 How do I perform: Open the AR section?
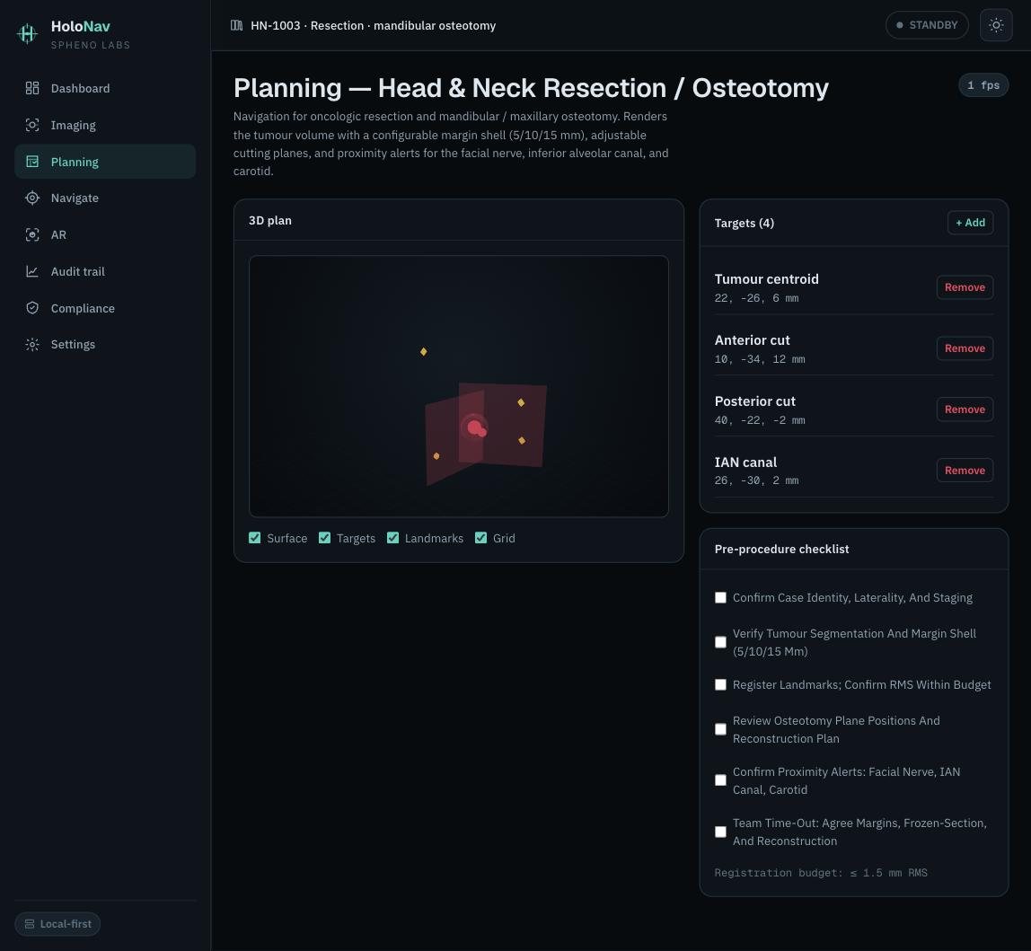105,234
